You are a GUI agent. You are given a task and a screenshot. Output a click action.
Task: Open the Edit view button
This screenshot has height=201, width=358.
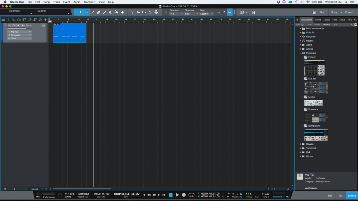point(330,196)
